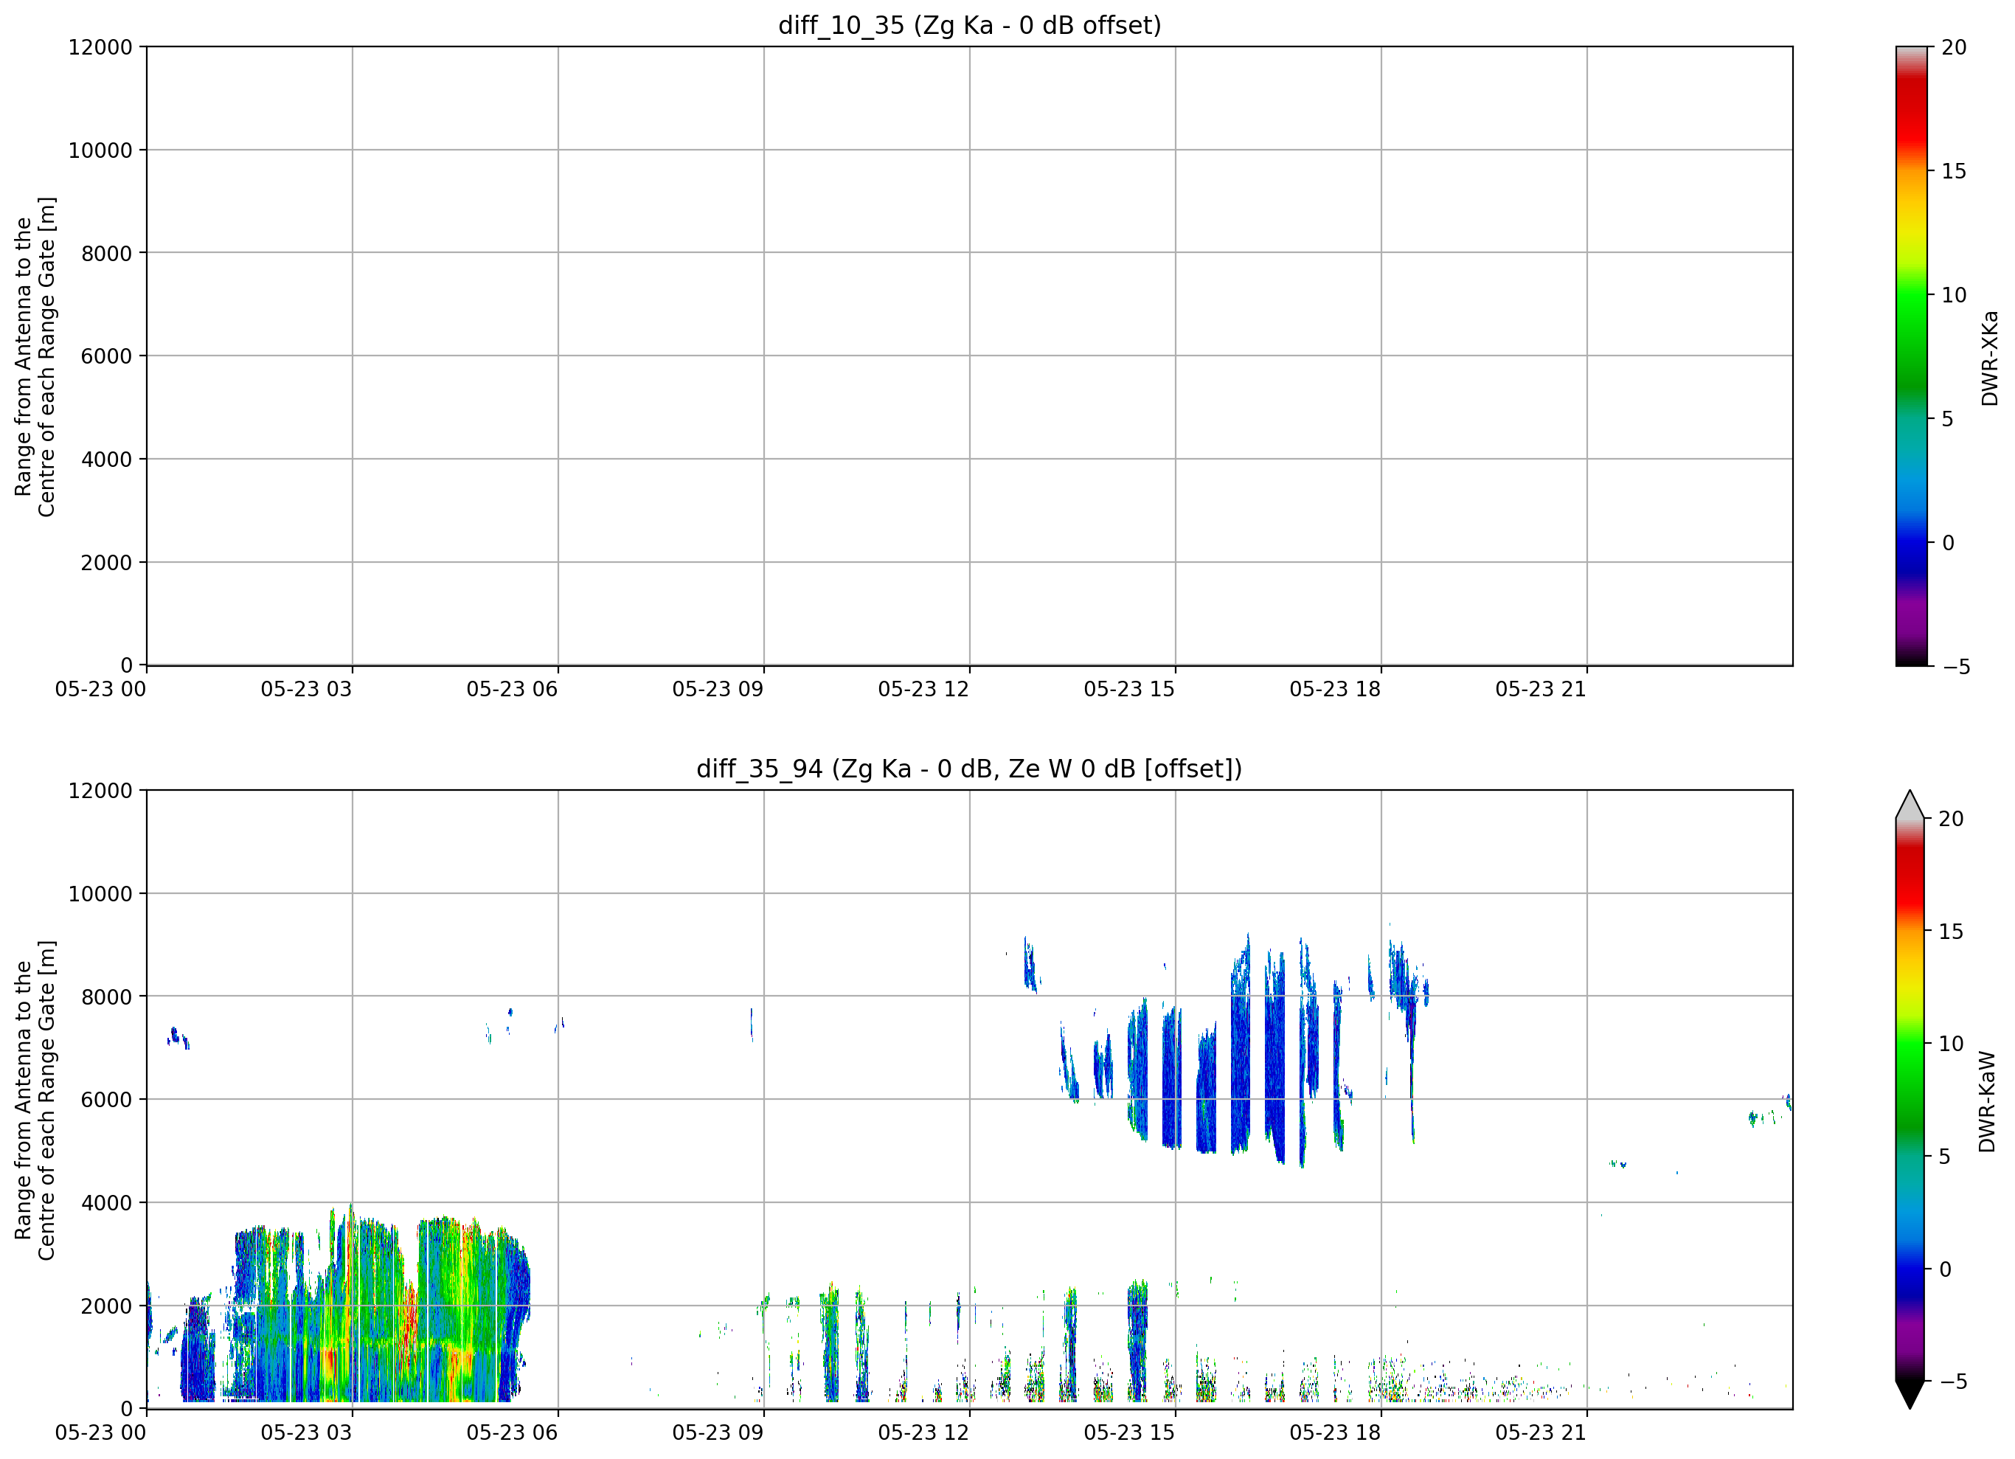Click the "10" tick on the DWR-KaW colorbar
Screen dimensions: 2015x1459
click(x=1950, y=1043)
